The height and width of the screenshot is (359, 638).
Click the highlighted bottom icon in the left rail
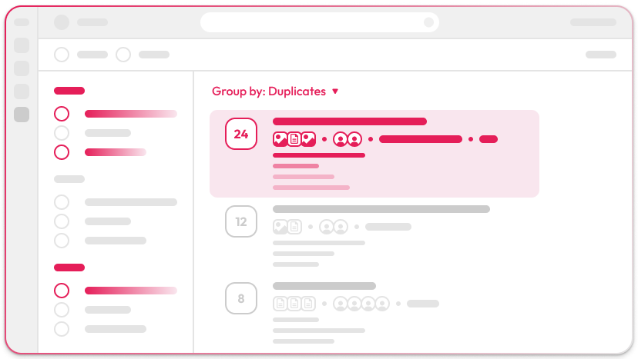click(x=22, y=115)
